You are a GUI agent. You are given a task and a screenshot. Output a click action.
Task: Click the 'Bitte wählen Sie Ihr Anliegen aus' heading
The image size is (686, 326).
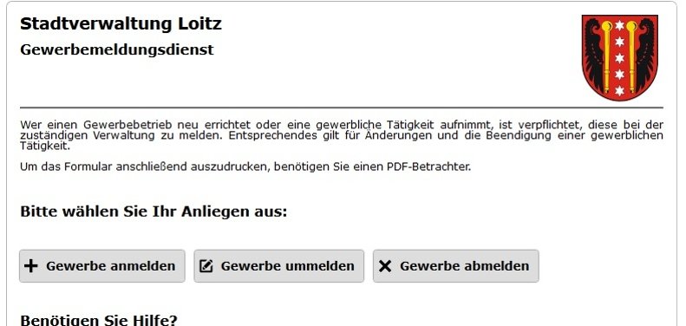[154, 212]
